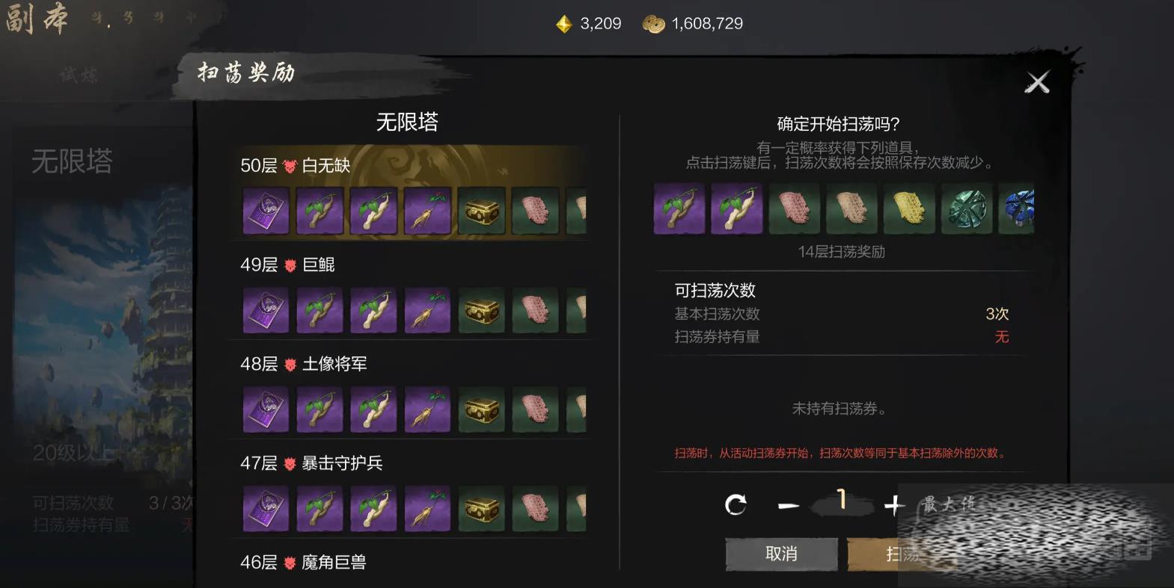Select the 50层 白无缺 floor row
The image size is (1174, 588).
point(409,193)
